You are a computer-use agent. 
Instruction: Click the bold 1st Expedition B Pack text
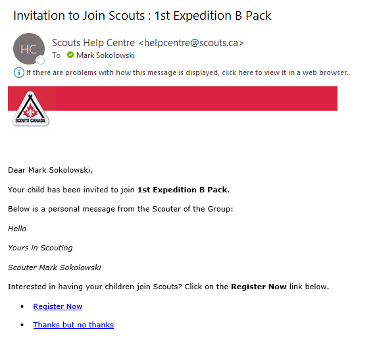(x=183, y=190)
